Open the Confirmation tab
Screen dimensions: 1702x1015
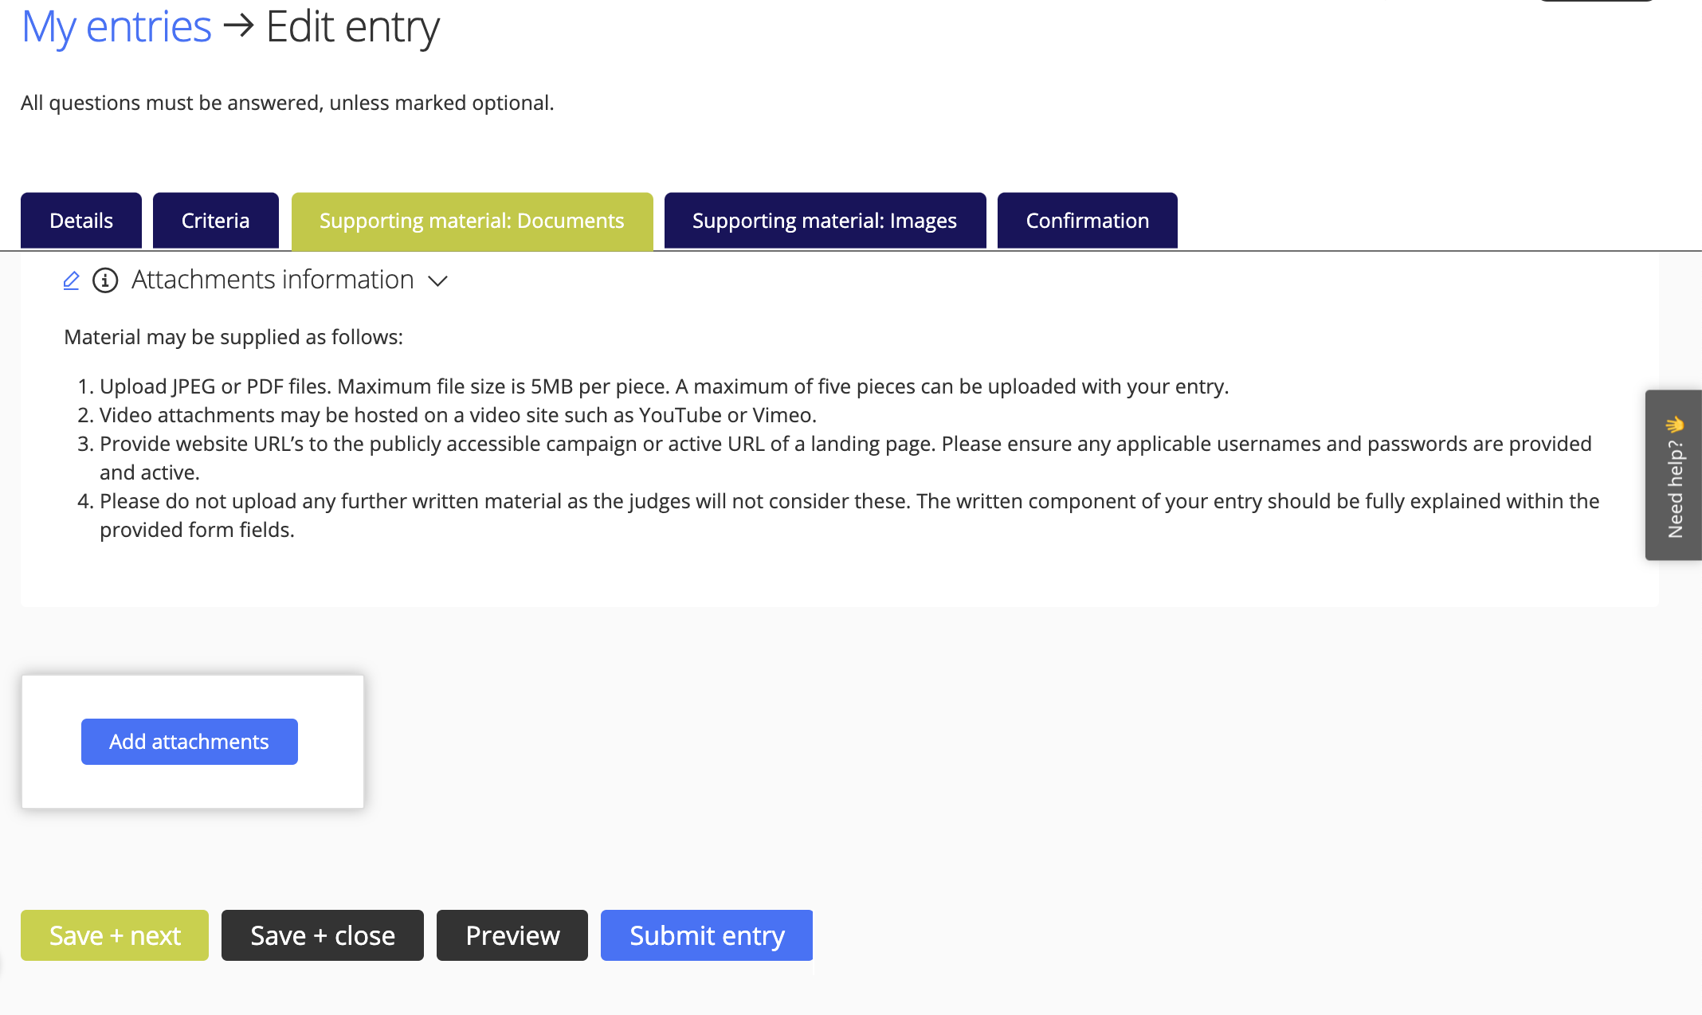(1087, 220)
